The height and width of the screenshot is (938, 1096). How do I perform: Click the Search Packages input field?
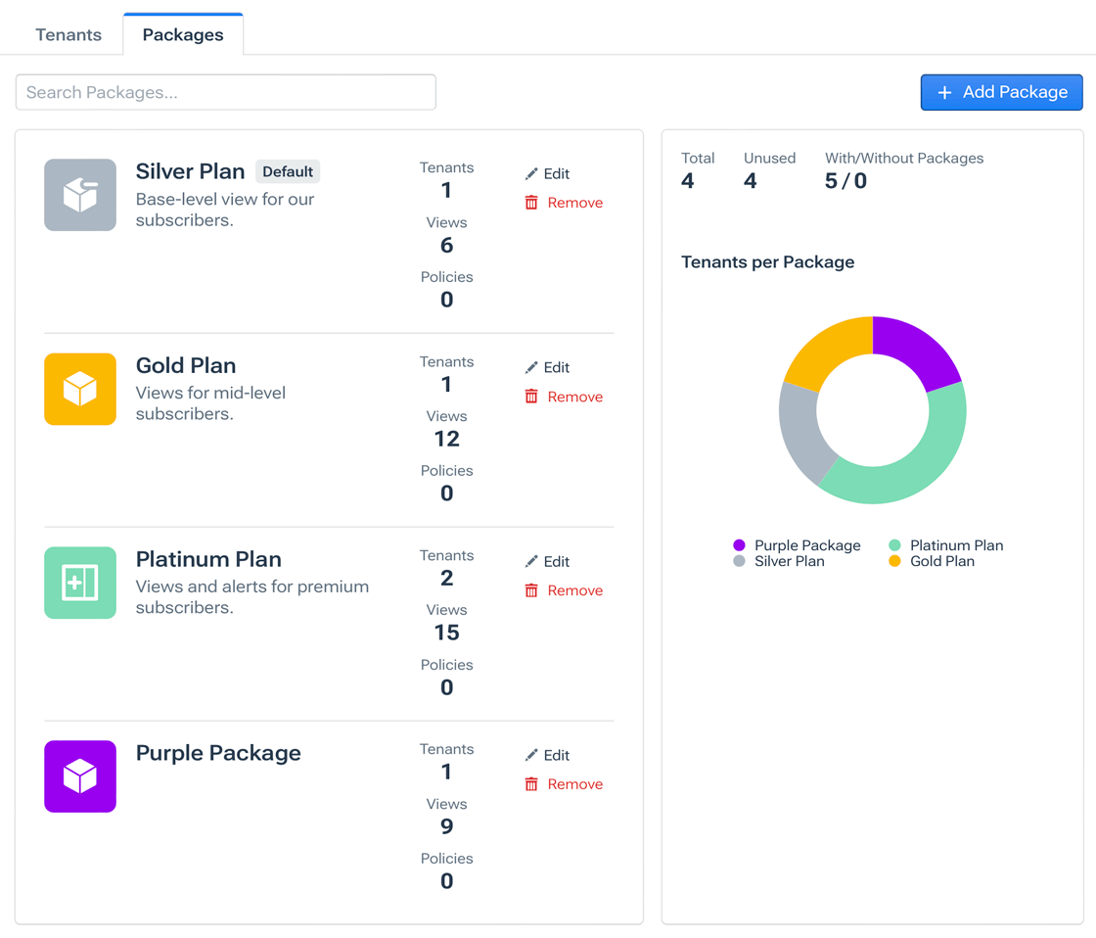tap(225, 92)
